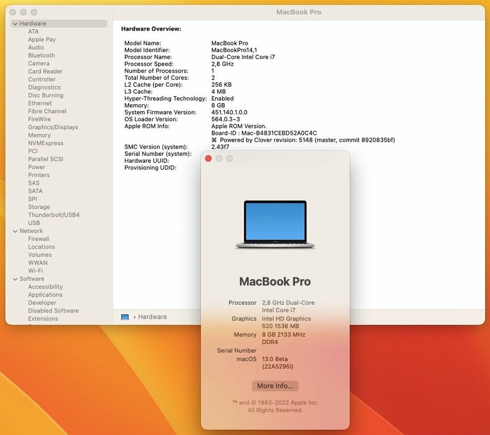Open the Storage hardware information
Screen dimensions: 490x435
point(39,207)
